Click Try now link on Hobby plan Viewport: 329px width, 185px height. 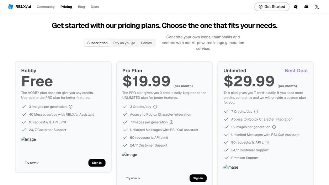[32, 163]
